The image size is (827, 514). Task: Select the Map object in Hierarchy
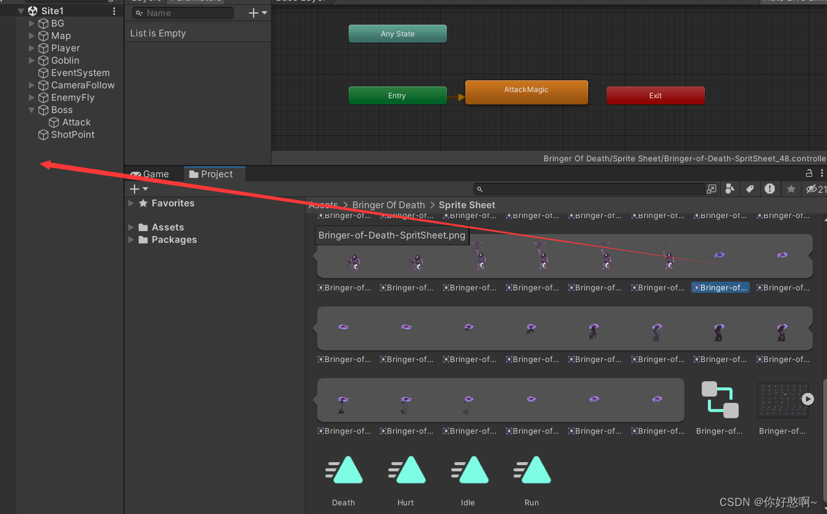point(60,36)
